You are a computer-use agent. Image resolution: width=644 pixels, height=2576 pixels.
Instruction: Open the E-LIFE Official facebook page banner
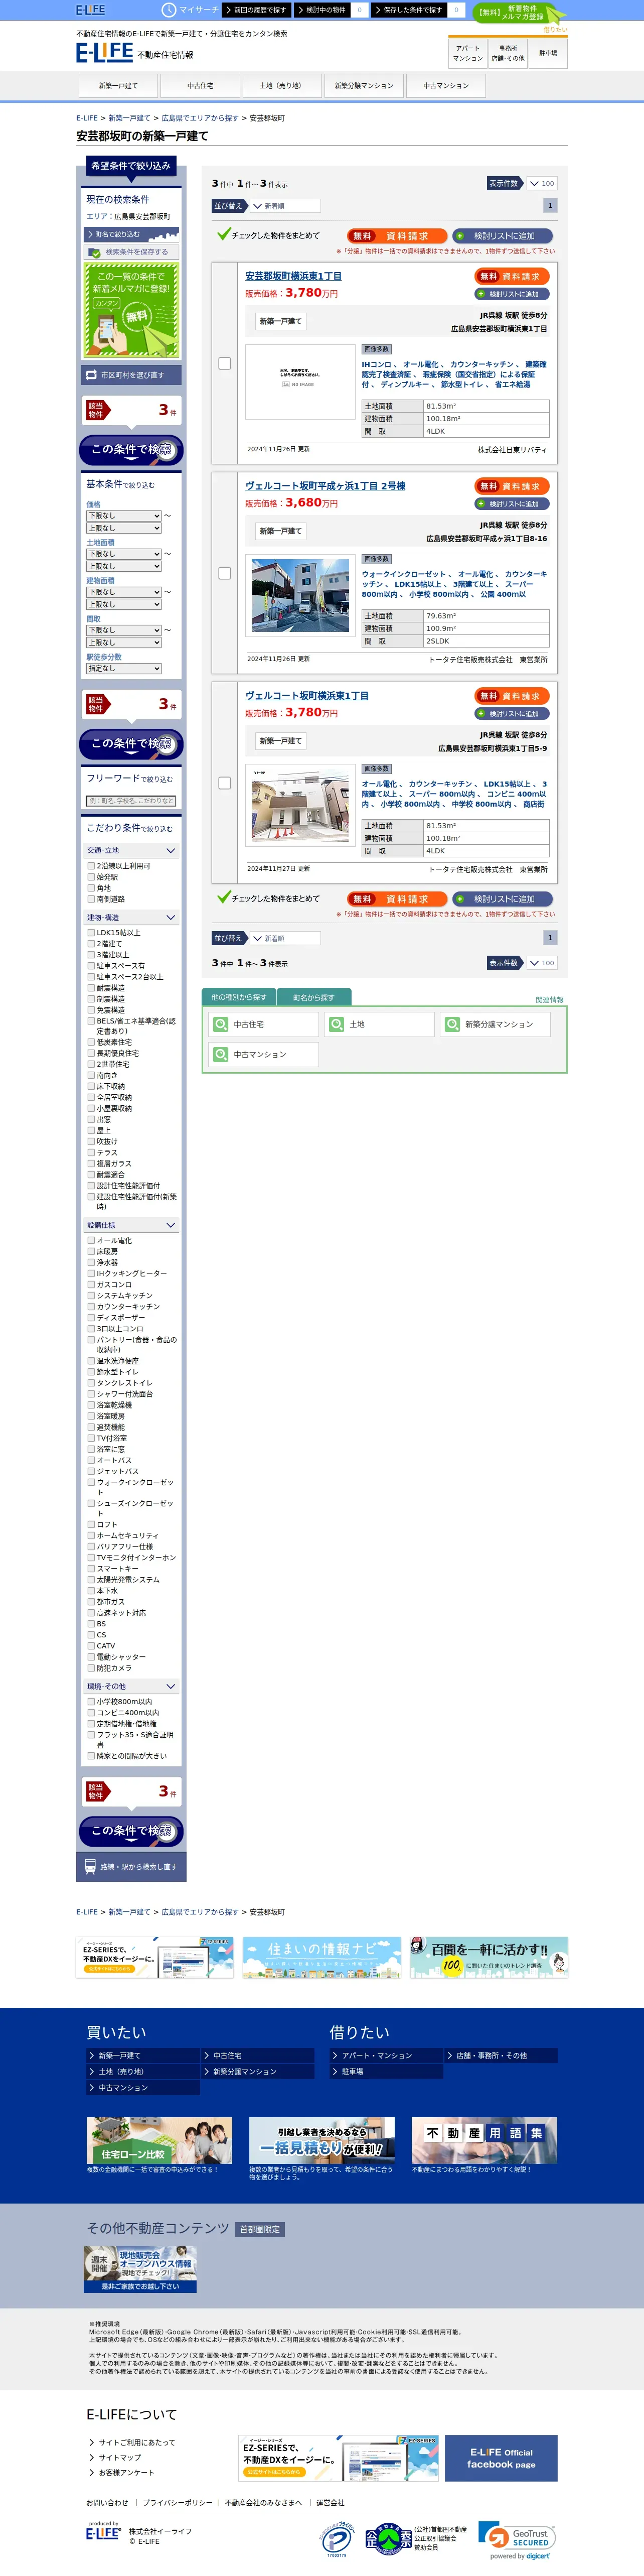tap(500, 2457)
